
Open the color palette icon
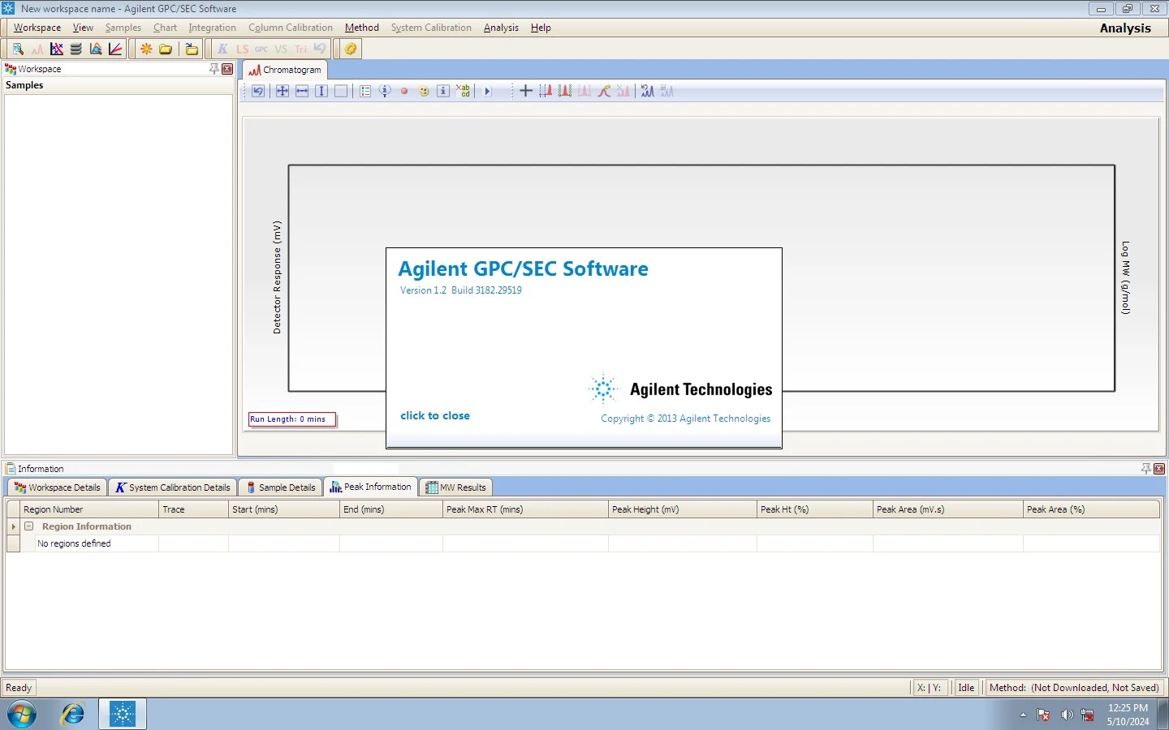point(424,91)
